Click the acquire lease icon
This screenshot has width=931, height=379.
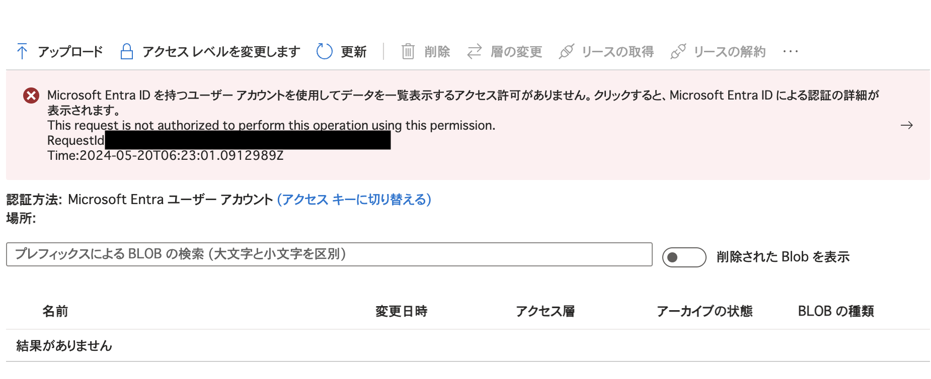click(x=566, y=51)
